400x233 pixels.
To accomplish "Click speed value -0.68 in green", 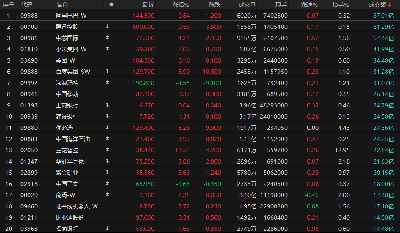I will [x=311, y=206].
